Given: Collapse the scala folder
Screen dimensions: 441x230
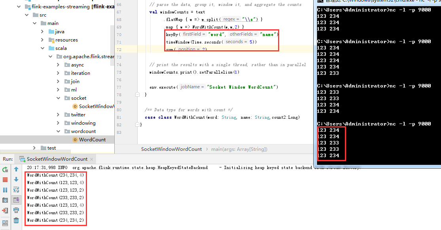Looking at the screenshot, I should click(42, 48).
